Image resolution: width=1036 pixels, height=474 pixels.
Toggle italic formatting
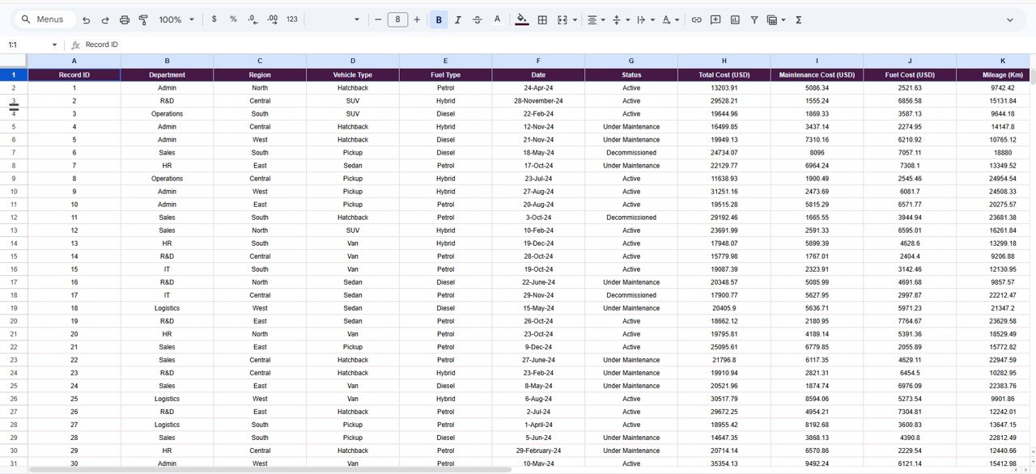point(457,19)
